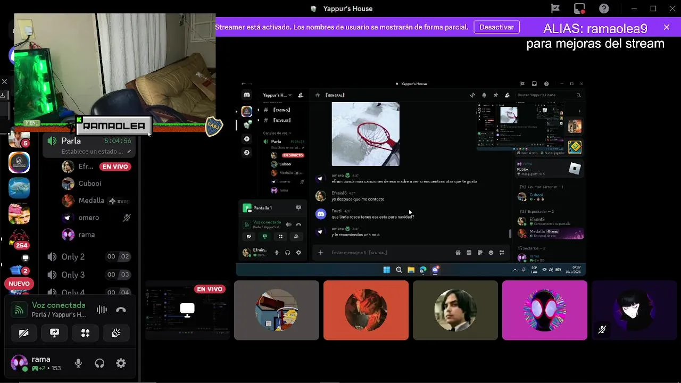Image resolution: width=681 pixels, height=383 pixels.
Task: In streamed window, click taskbar Edge icon
Action: pos(423,270)
